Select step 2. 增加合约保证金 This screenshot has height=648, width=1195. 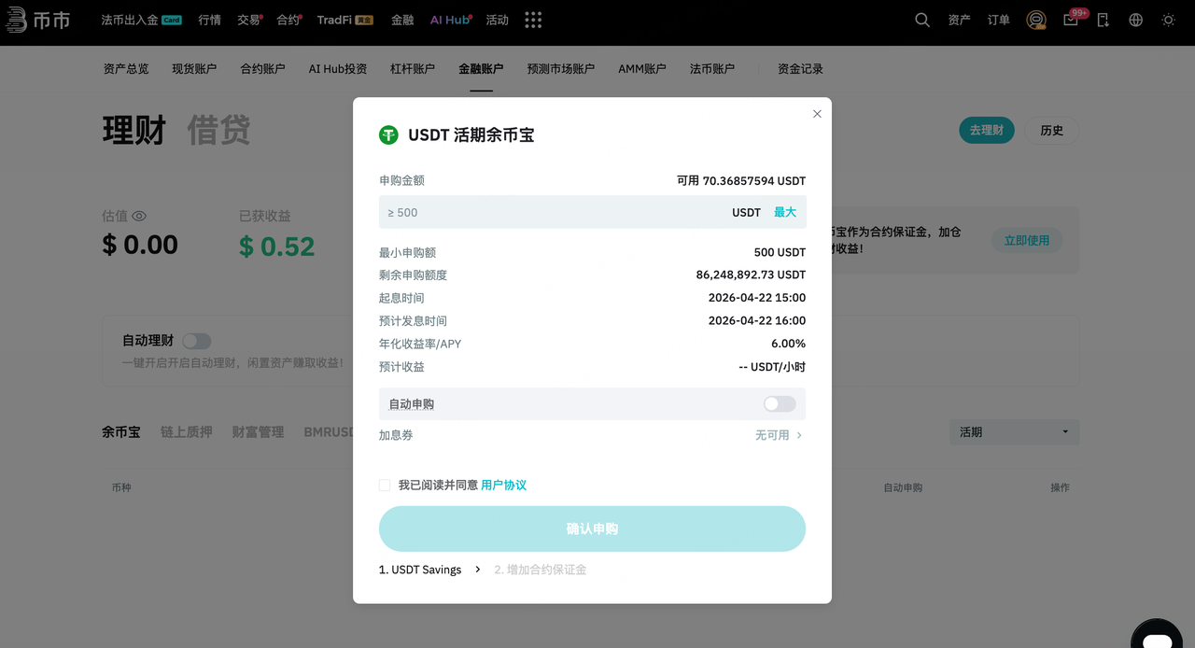pyautogui.click(x=541, y=570)
